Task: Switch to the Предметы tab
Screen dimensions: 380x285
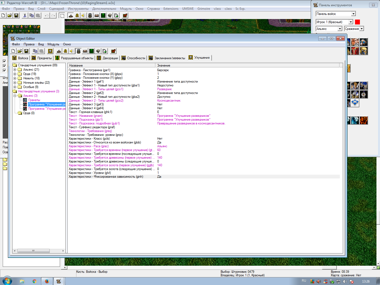Action: point(42,58)
